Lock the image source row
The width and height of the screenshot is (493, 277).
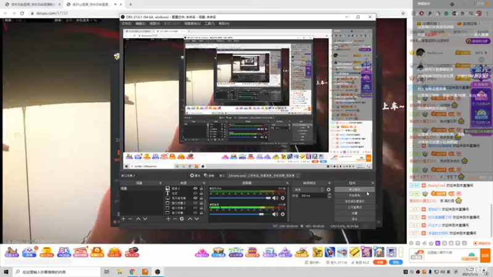[x=202, y=188]
